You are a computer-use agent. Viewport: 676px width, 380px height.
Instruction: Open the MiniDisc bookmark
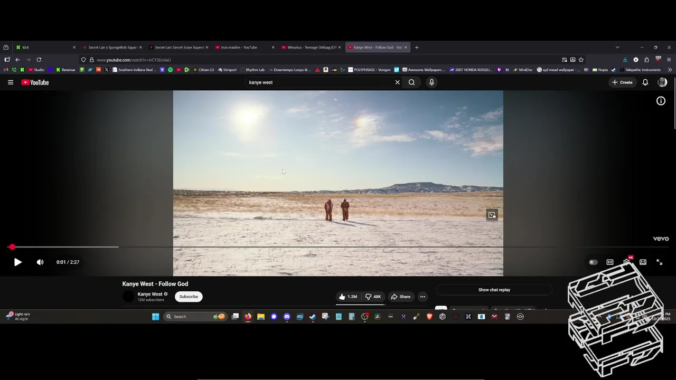point(523,70)
